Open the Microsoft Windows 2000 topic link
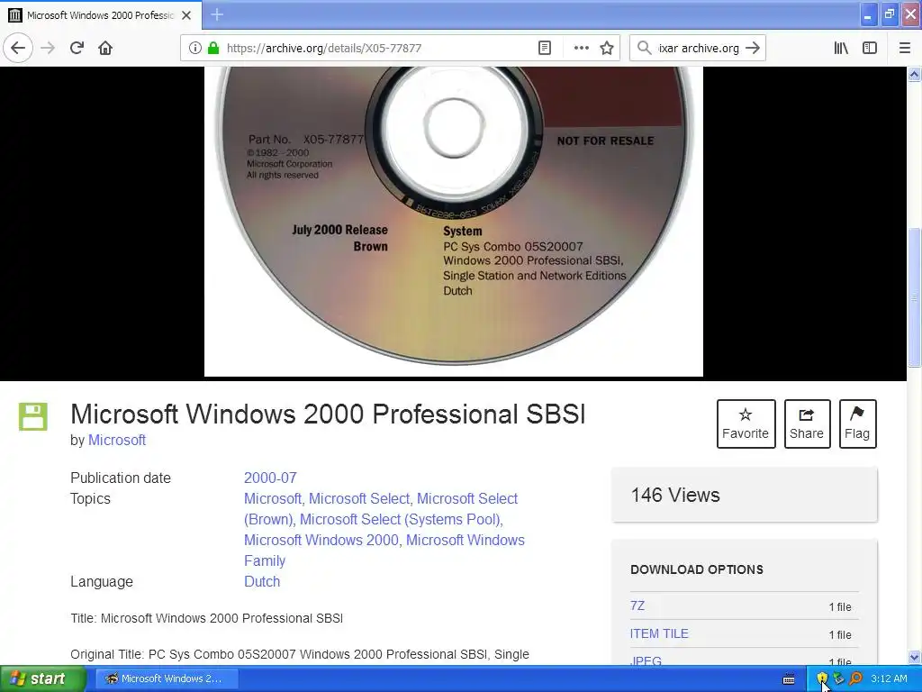 coord(321,541)
